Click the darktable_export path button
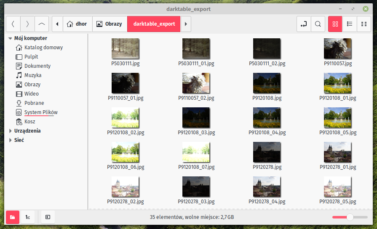 point(154,24)
